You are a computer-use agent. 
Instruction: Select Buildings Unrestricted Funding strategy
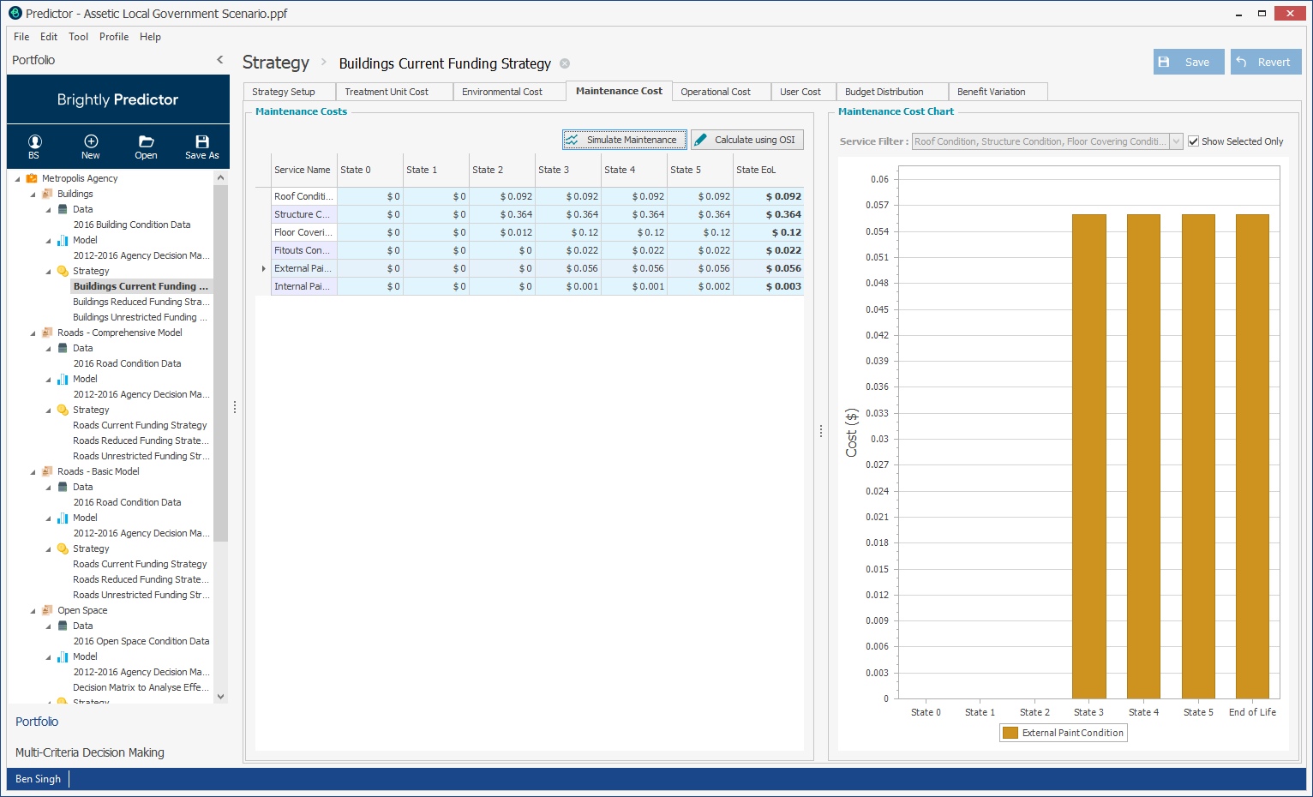141,317
